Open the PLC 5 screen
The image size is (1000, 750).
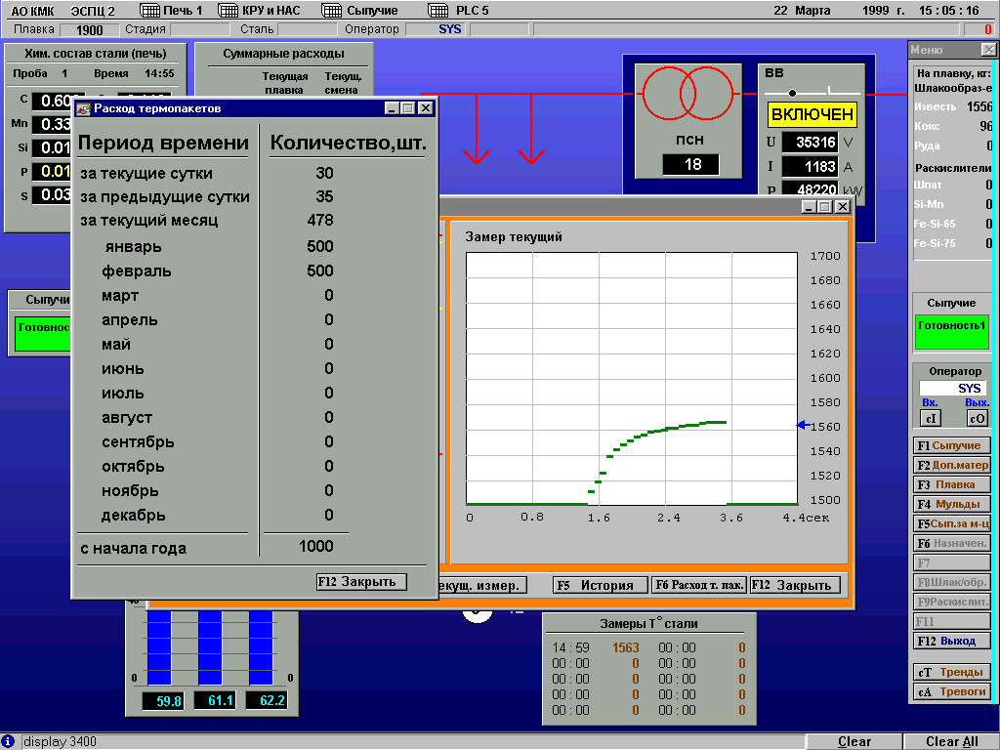(473, 10)
